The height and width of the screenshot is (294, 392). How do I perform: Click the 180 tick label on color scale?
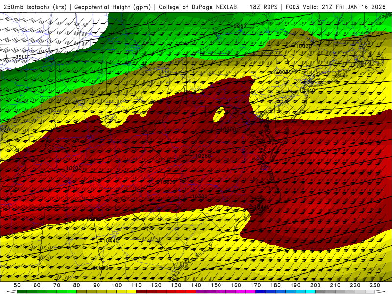pyautogui.click(x=276, y=285)
